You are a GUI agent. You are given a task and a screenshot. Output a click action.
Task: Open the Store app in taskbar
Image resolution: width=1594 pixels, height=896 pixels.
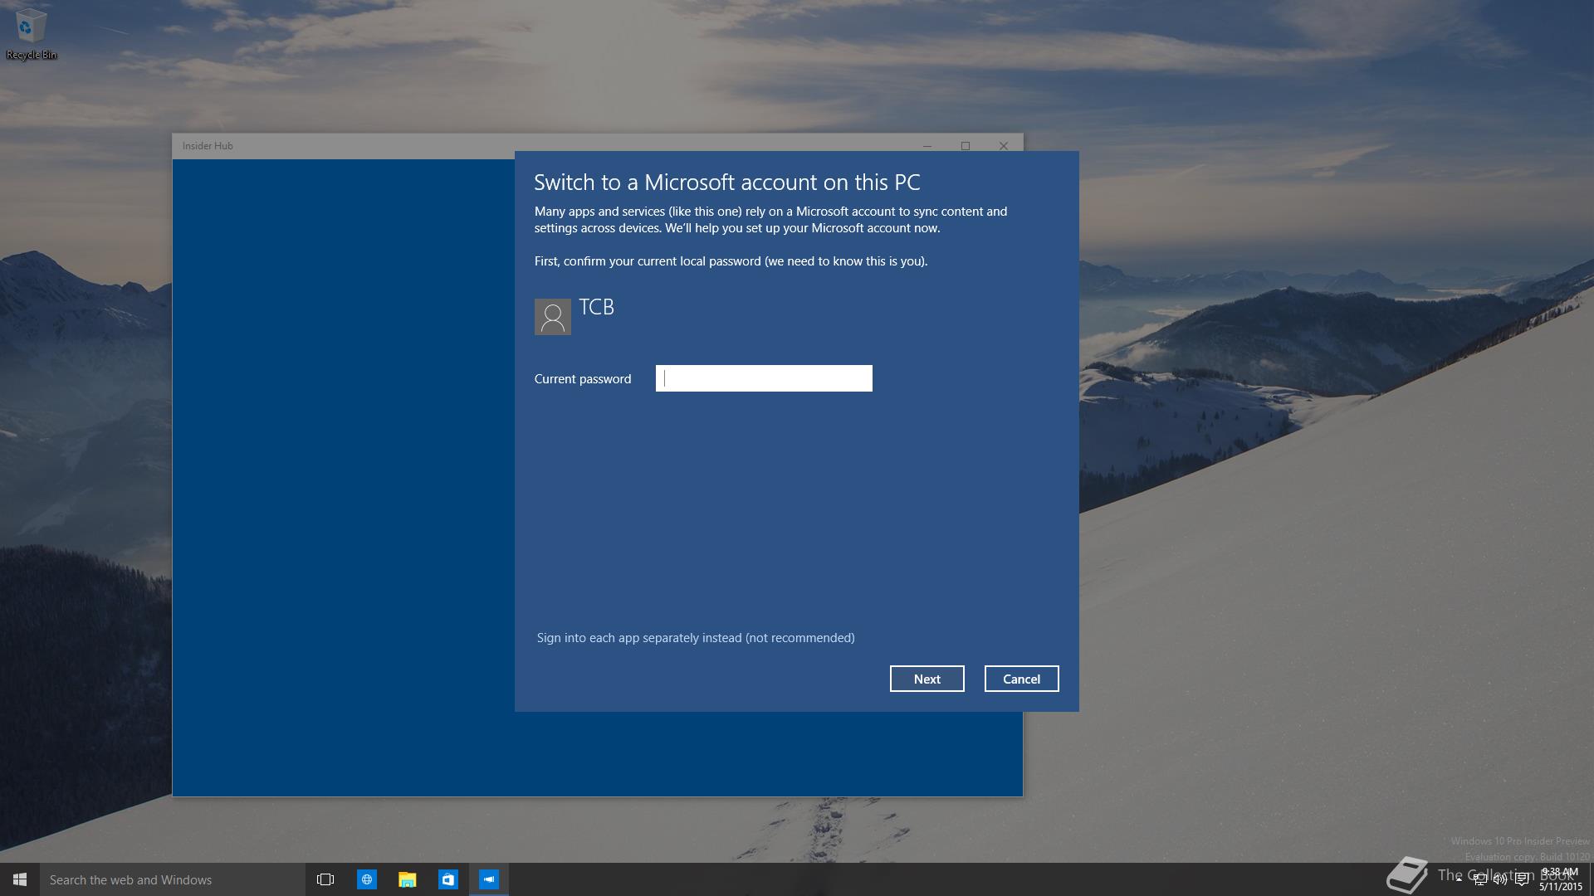(x=447, y=879)
